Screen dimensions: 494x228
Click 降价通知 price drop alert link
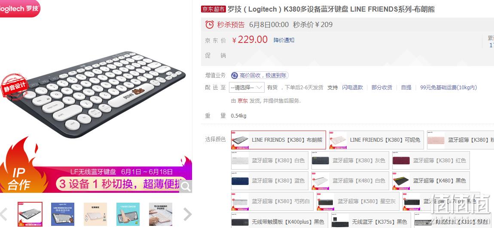coord(284,40)
